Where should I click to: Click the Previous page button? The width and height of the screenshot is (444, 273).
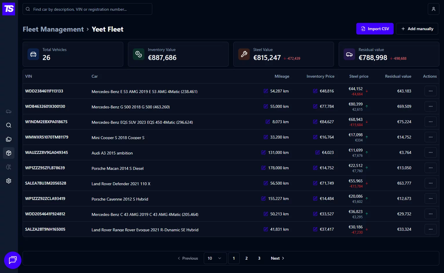[x=188, y=258]
